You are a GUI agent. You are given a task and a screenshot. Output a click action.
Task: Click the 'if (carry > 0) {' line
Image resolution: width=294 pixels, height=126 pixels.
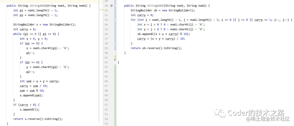(x=26, y=105)
